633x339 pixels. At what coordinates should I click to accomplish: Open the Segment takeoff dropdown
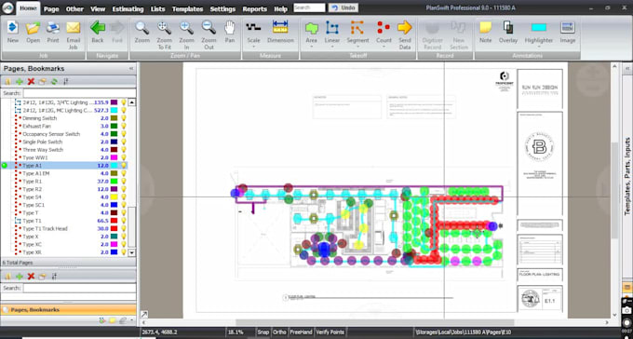point(357,47)
